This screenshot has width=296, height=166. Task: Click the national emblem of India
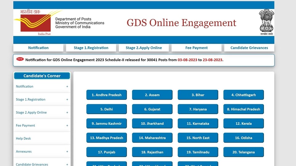[x=266, y=22]
